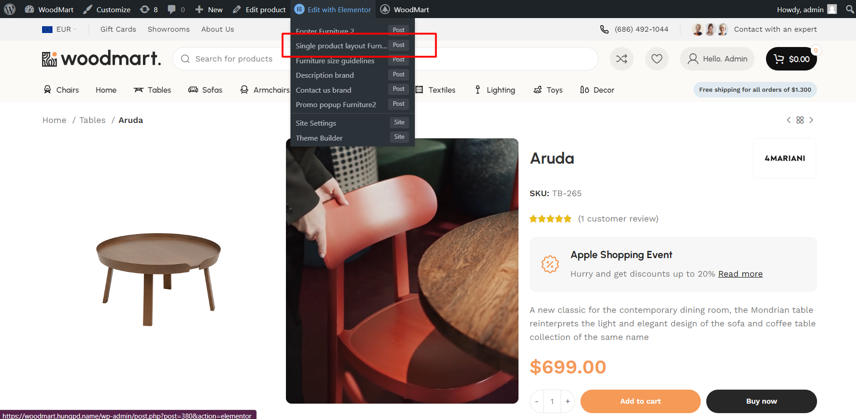Click the Aruda table product thumbnail
856x419 pixels.
click(x=158, y=279)
